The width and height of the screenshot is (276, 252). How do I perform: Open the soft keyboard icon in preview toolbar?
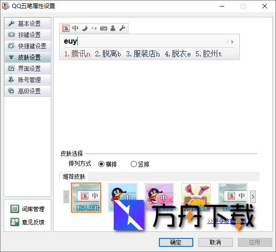click(x=103, y=28)
